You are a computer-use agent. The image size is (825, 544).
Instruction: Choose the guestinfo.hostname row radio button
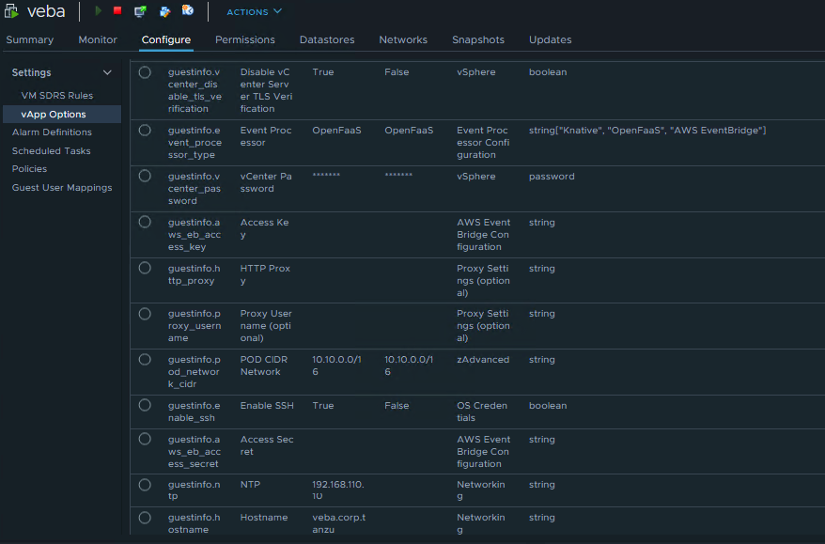coord(145,518)
